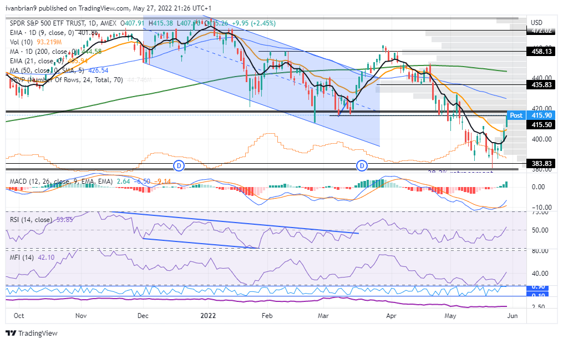
Task: Click the TradingView logo at the bottom
Action: click(x=32, y=334)
